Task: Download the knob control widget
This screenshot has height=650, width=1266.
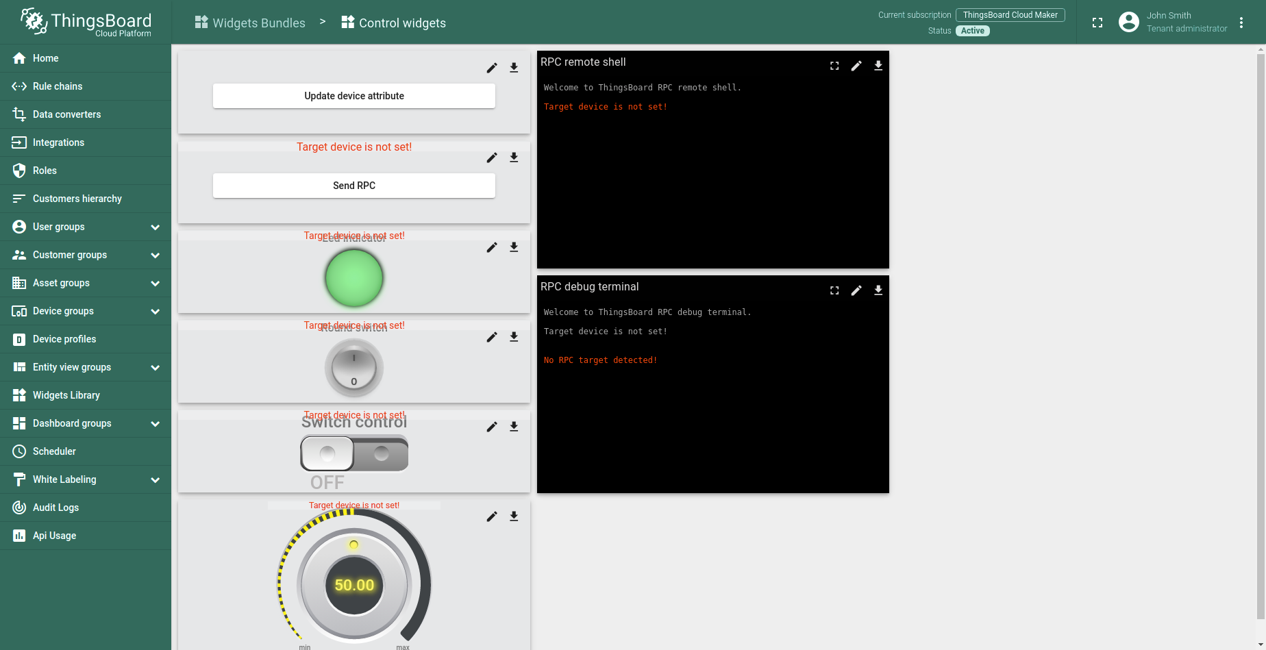Action: pyautogui.click(x=514, y=516)
